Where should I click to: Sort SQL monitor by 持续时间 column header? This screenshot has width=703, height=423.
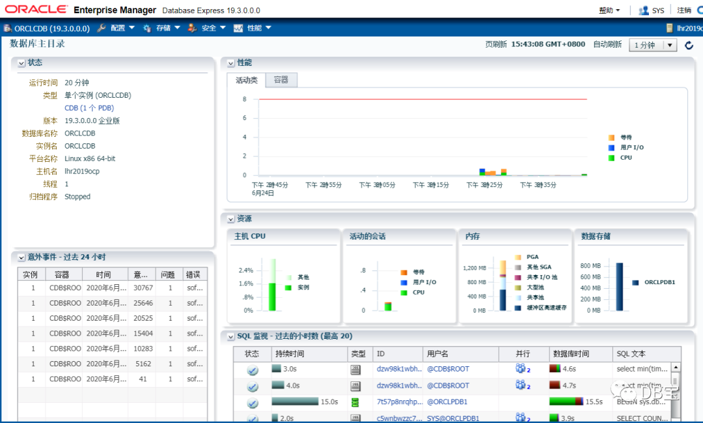coord(310,354)
